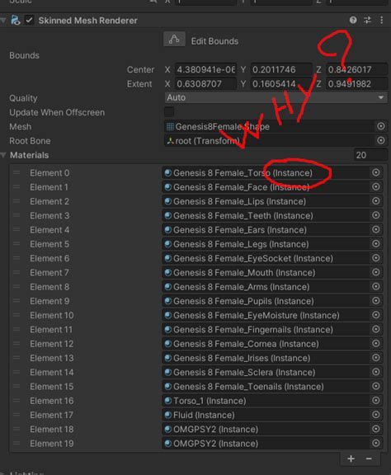Open object picker for Element 8 Arms
This screenshot has height=475, width=391.
pyautogui.click(x=376, y=287)
